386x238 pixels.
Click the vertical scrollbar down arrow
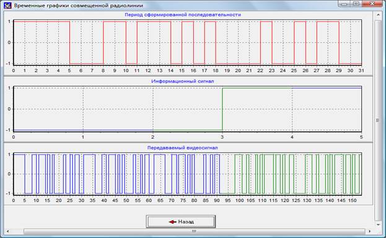click(378, 225)
